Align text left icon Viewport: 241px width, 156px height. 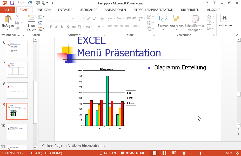pos(110,27)
